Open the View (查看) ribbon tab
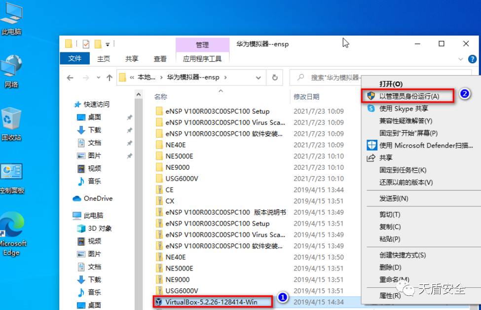This screenshot has width=481, height=310. click(x=160, y=59)
